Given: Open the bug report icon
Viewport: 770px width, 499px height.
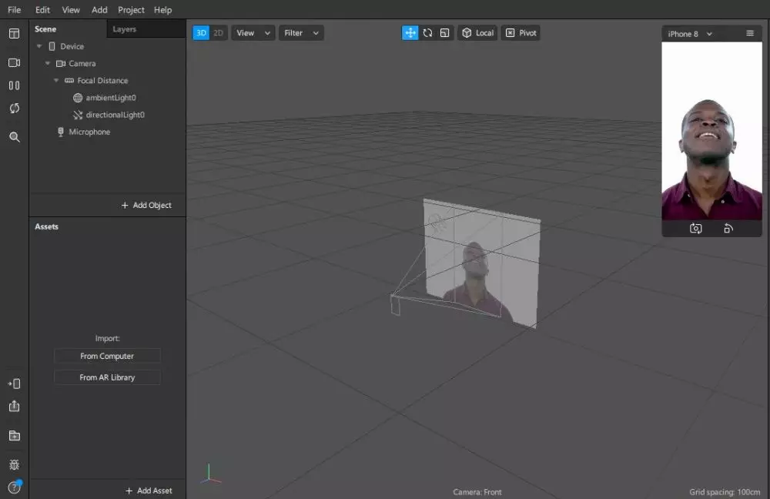Looking at the screenshot, I should tap(14, 465).
